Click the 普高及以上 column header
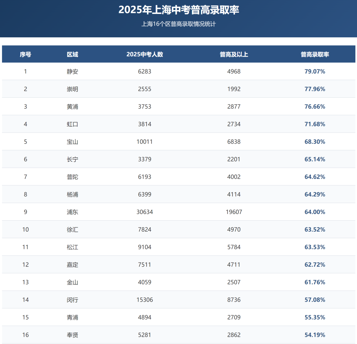Viewport: 357px width, 344px height. pos(234,55)
